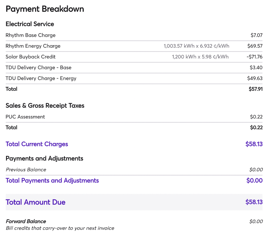The image size is (269, 235).
Task: Click the Previous Balance row
Action: (26, 169)
